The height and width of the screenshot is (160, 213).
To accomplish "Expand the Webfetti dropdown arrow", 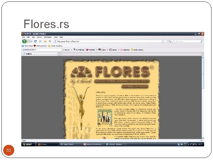I will [96, 50].
